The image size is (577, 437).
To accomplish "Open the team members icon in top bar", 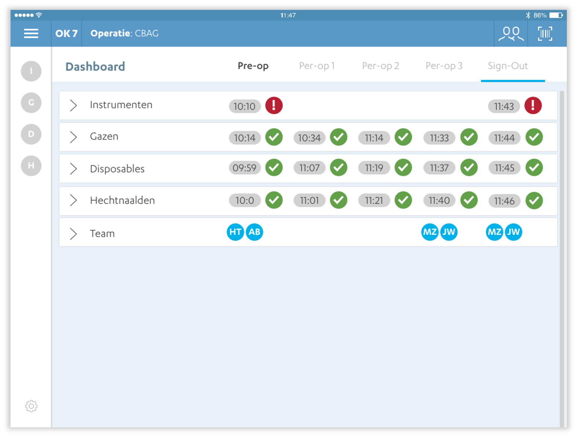I will tap(510, 33).
